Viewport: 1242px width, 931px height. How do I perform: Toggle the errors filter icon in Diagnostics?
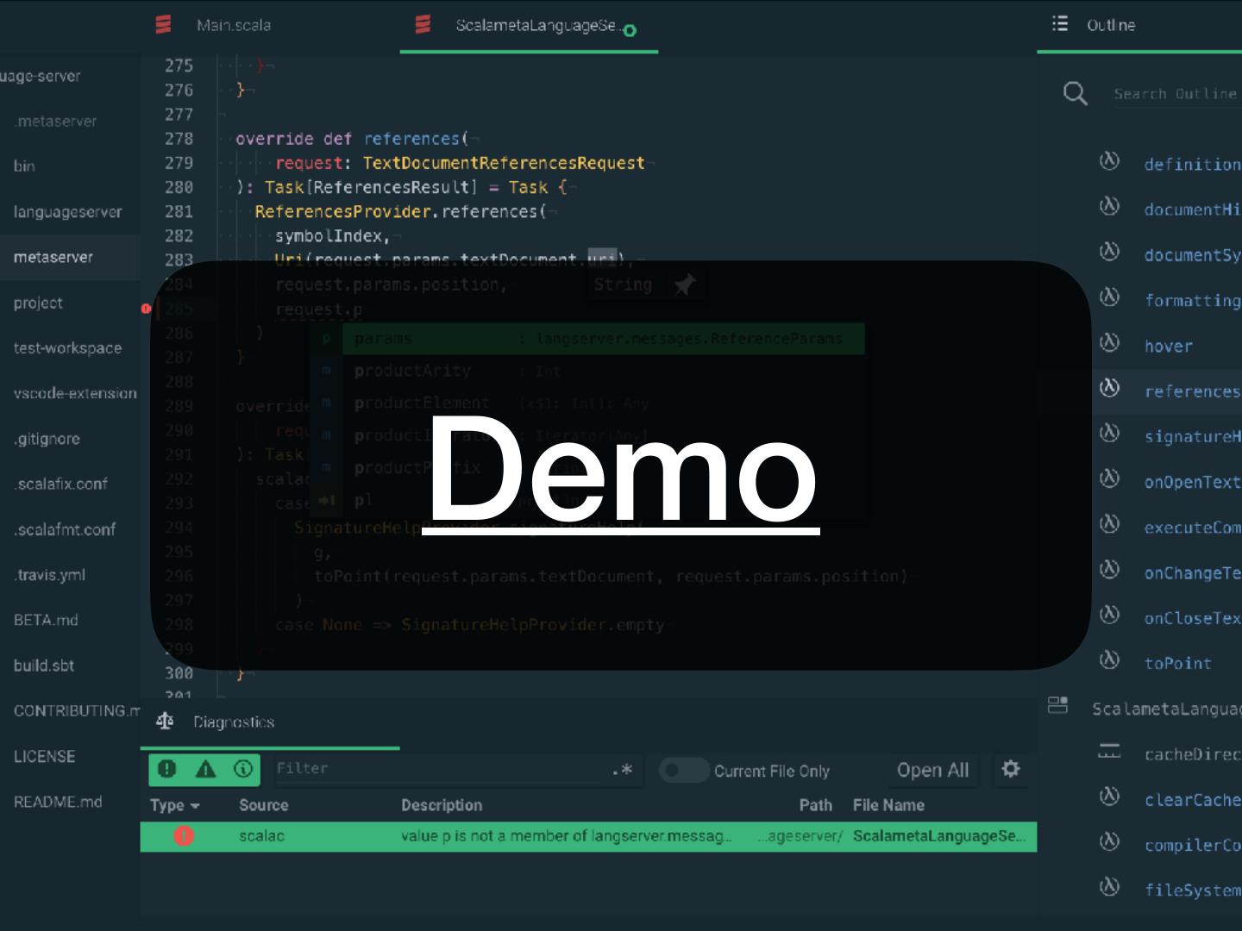[x=167, y=769]
